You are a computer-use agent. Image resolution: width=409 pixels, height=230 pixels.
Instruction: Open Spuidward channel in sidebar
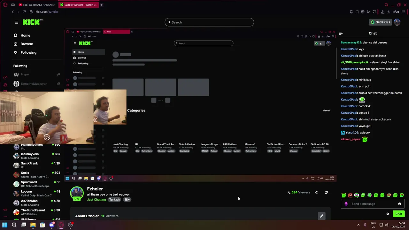pos(37,184)
